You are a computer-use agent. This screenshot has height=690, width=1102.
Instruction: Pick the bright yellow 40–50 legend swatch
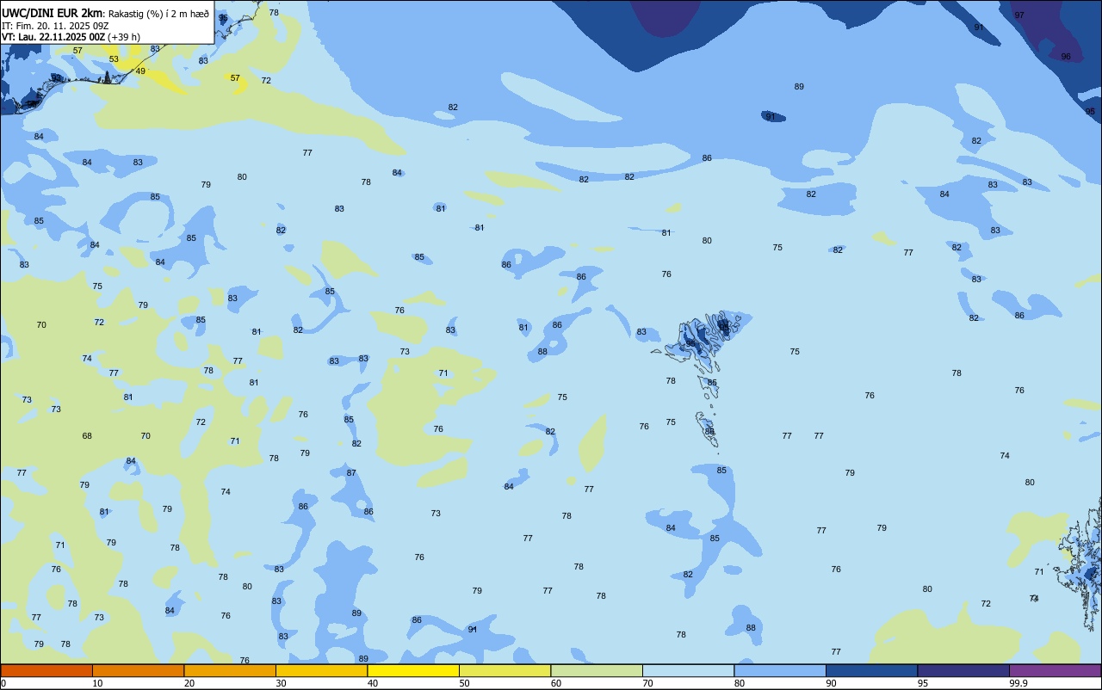click(x=413, y=670)
